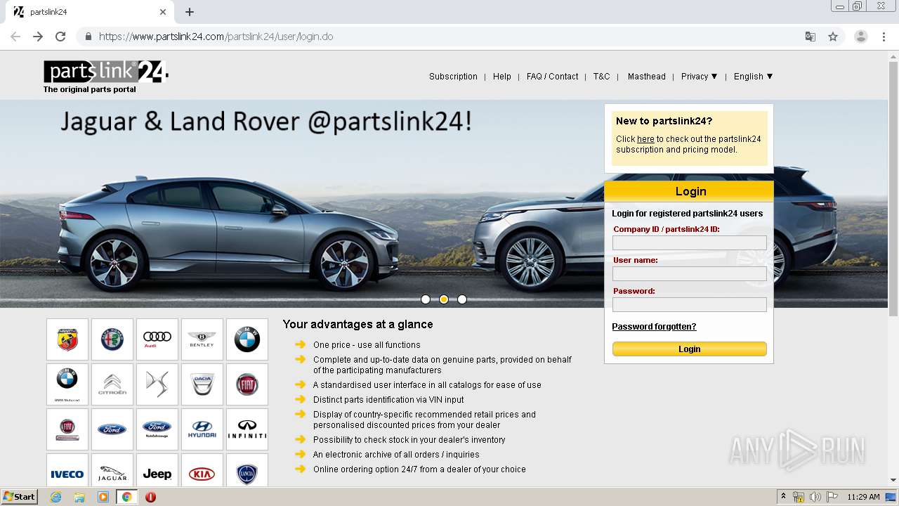Select the Hyundai brand logo
Viewport: 899px width, 506px height.
(x=202, y=429)
